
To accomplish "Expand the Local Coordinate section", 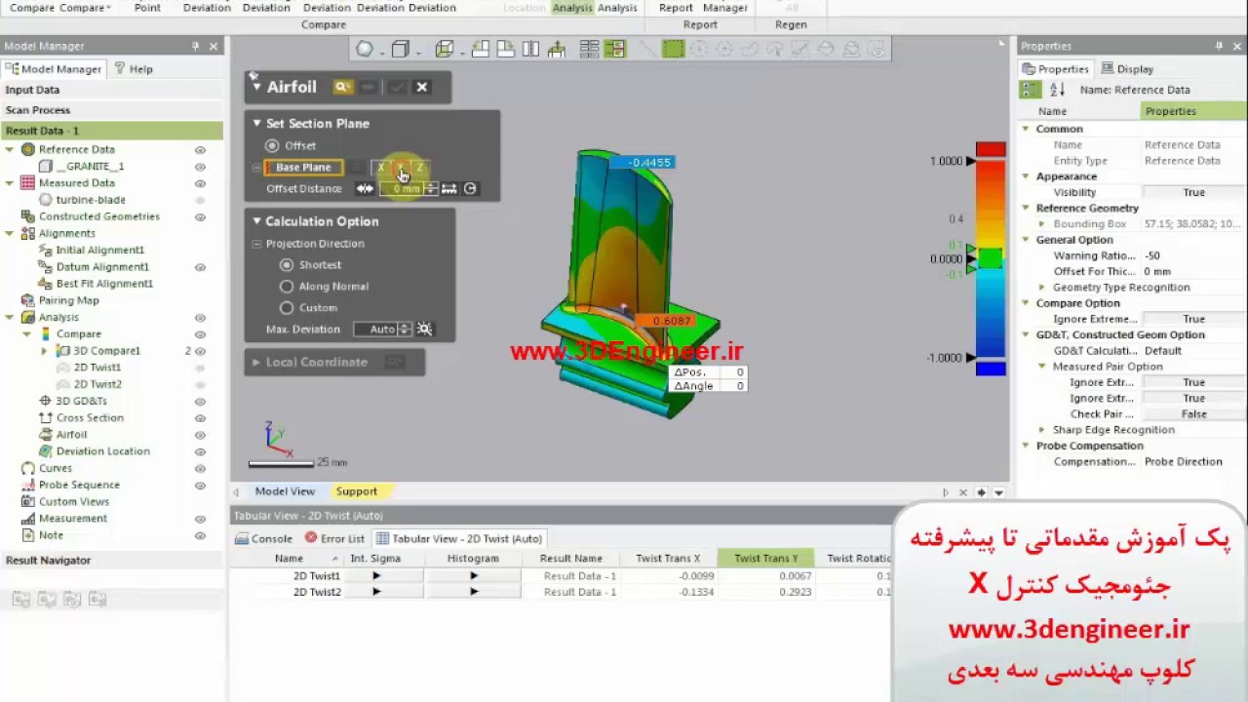I will [x=256, y=363].
